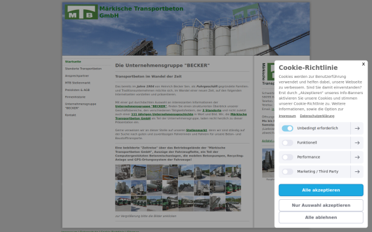Open the arrow next to Marketing / Third Party

click(x=357, y=171)
